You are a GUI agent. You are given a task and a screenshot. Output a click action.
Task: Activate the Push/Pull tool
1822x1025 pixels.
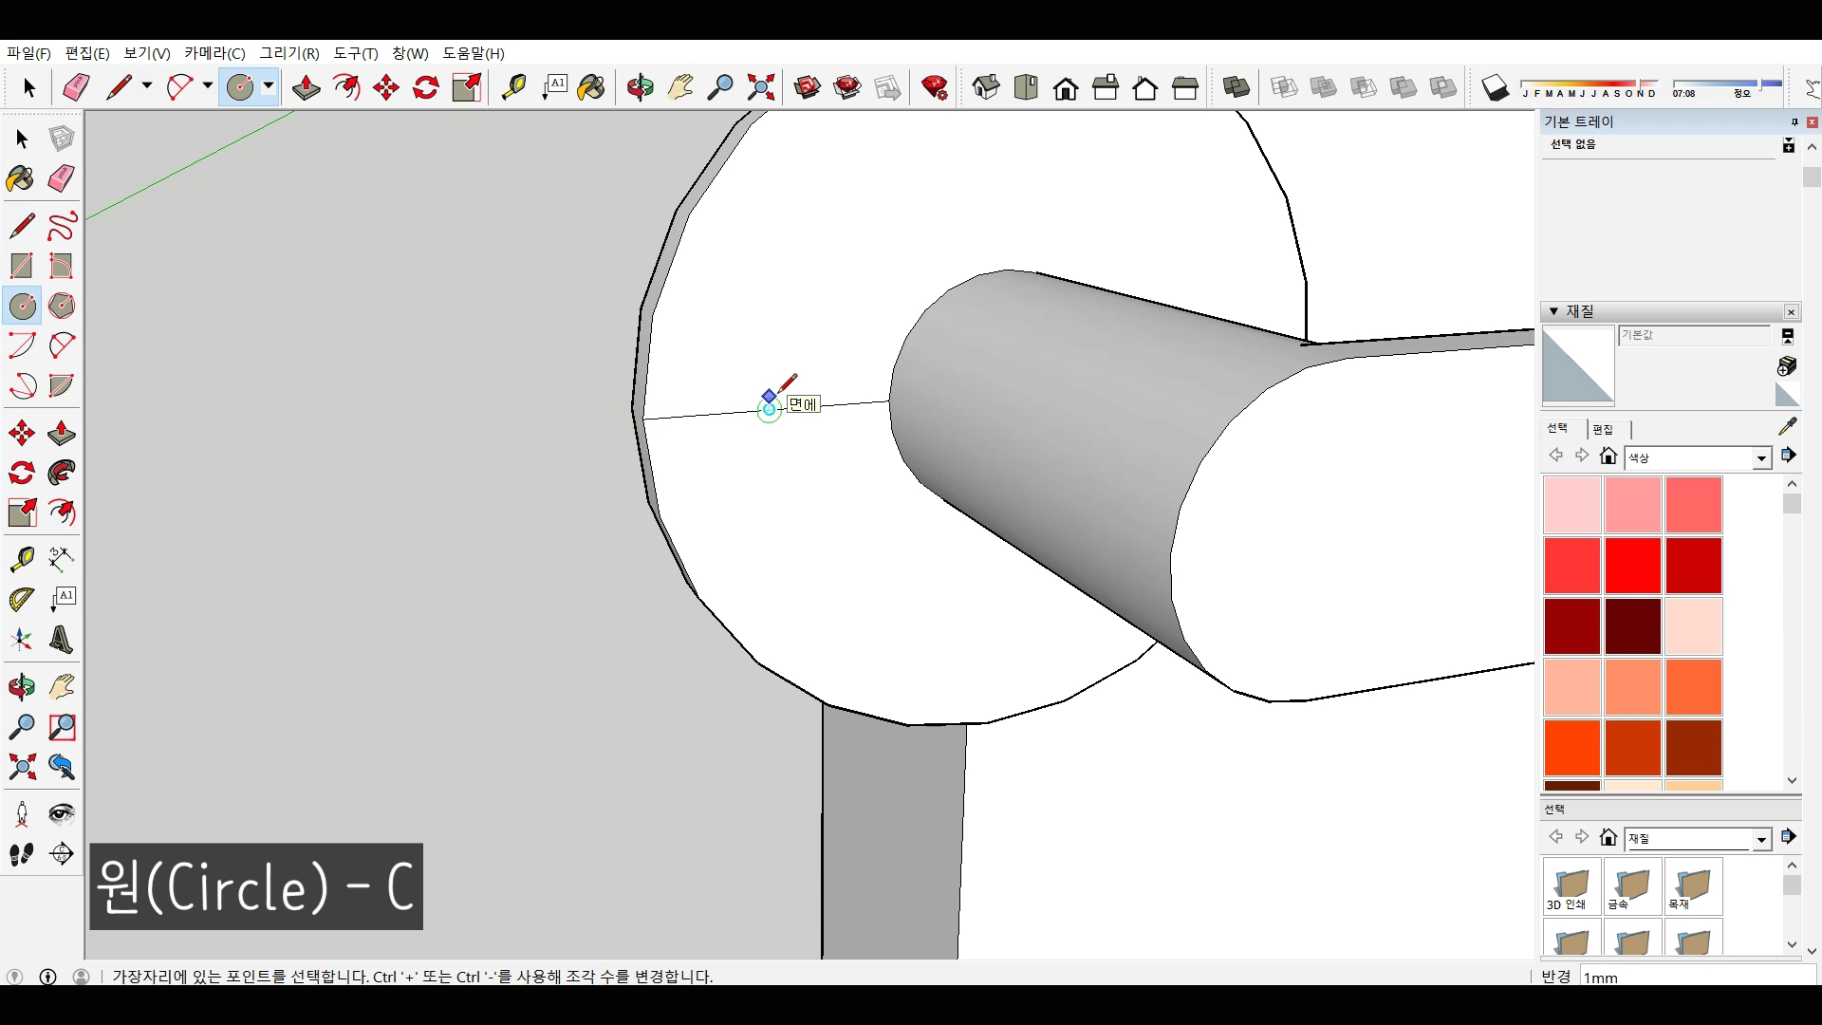(x=306, y=87)
